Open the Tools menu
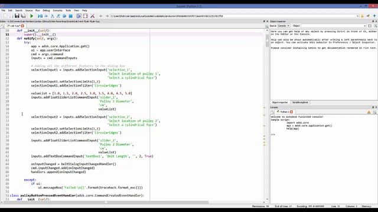Viewport: 378px width, 212px height. click(69, 11)
